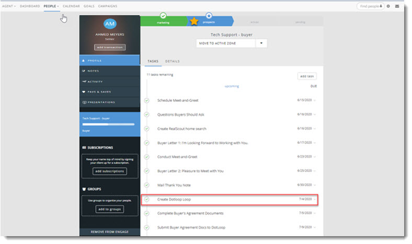The width and height of the screenshot is (412, 244).
Task: Open the Dashboard menu item
Action: pos(30,6)
